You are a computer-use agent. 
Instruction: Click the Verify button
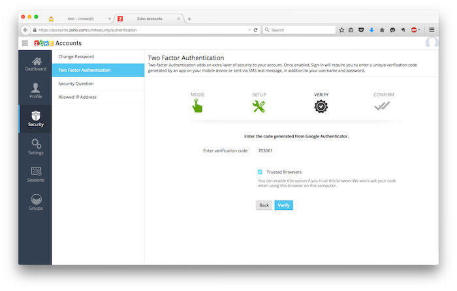[283, 205]
